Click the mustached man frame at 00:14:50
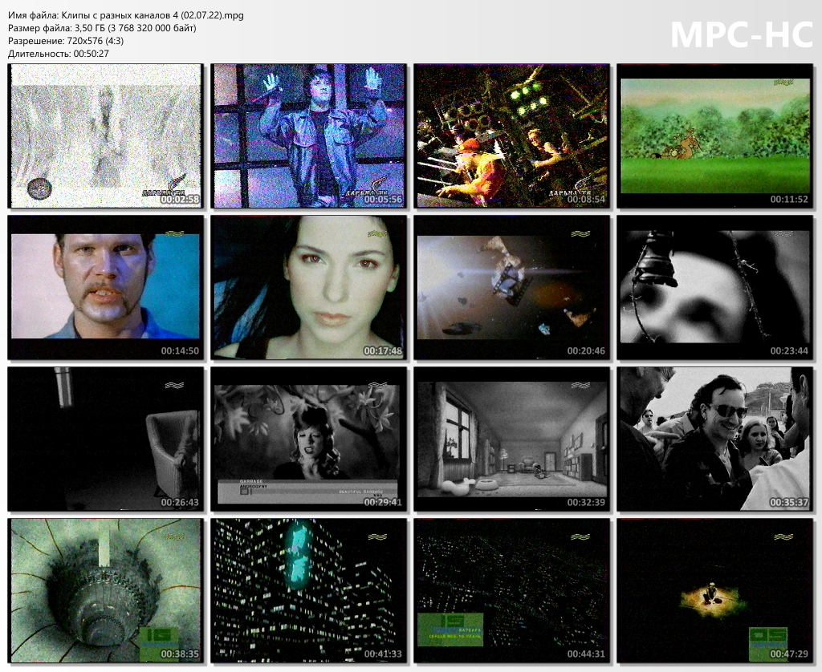Screen dimensions: 822x672 (x=105, y=288)
